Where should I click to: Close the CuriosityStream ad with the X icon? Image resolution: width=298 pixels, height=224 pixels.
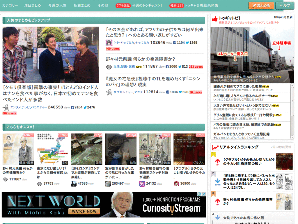pyautogui.click(x=204, y=194)
